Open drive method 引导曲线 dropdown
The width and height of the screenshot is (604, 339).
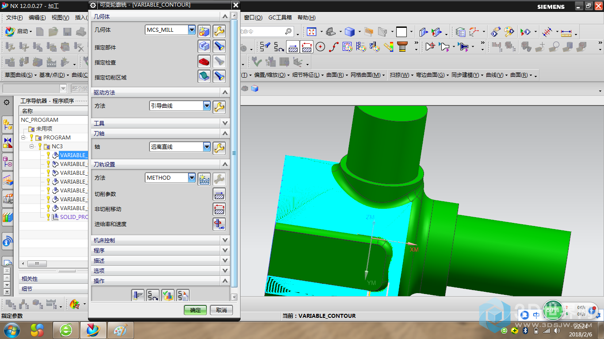[x=206, y=106]
